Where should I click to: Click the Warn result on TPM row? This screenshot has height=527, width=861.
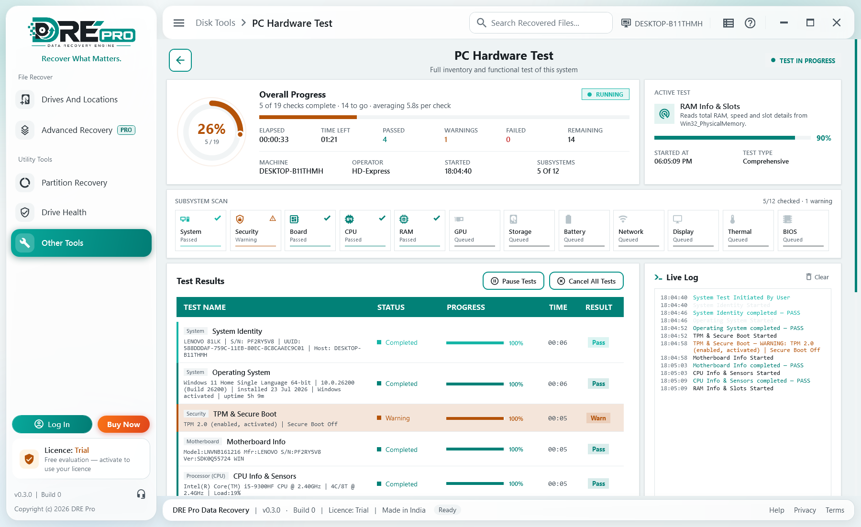pos(598,418)
